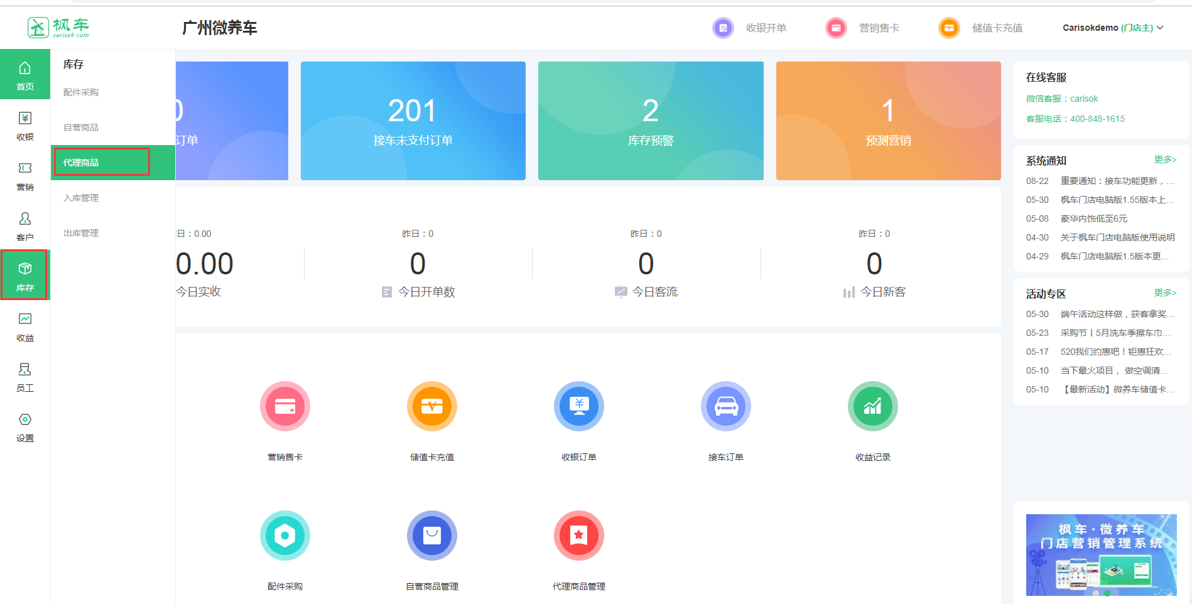Expand 更多 in the 系统通知 panel
Screen dimensions: 1192x604
pyautogui.click(x=1164, y=159)
